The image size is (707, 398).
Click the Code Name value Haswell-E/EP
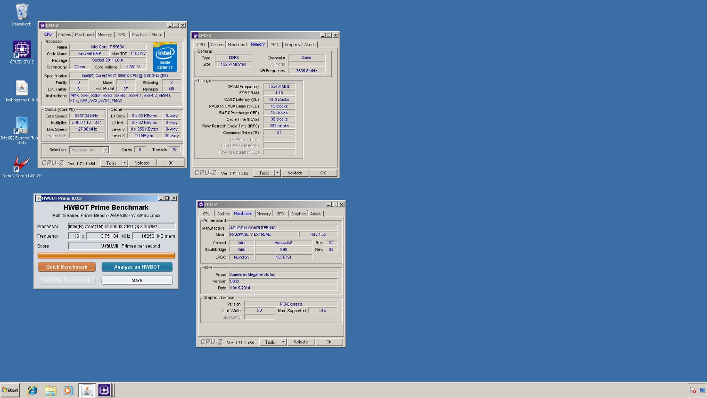[89, 54]
